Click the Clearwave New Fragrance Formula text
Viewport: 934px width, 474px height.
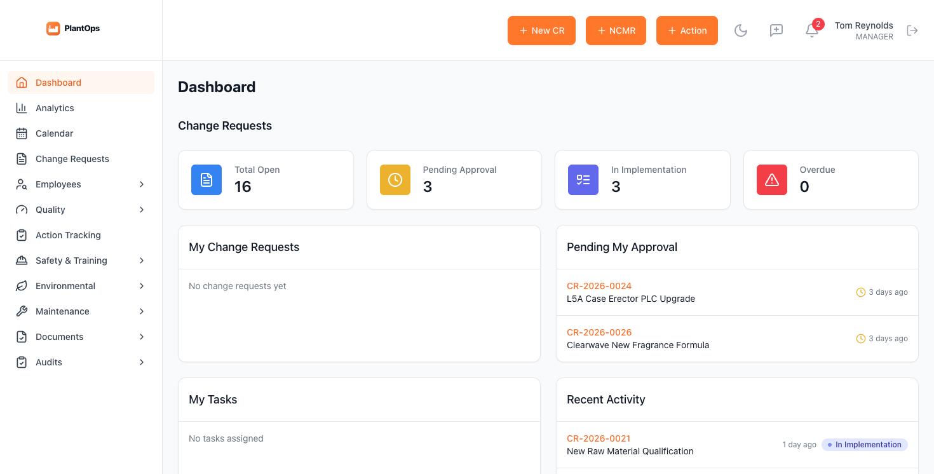tap(638, 345)
